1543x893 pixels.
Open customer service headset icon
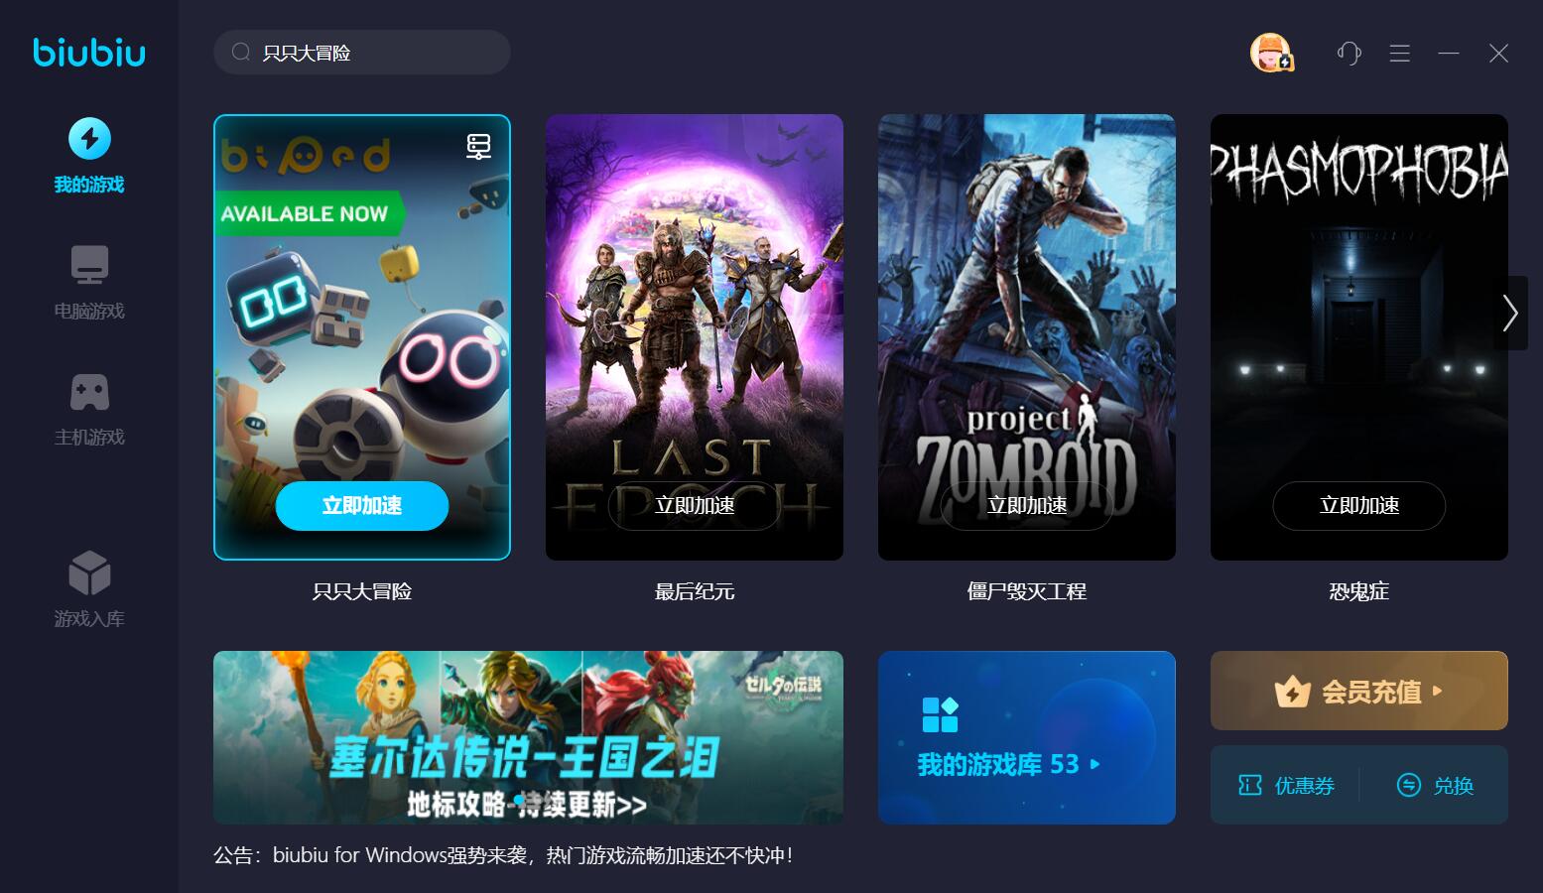coord(1349,53)
